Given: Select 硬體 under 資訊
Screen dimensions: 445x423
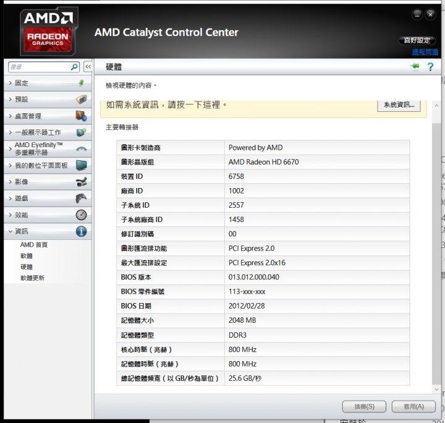Looking at the screenshot, I should [27, 267].
